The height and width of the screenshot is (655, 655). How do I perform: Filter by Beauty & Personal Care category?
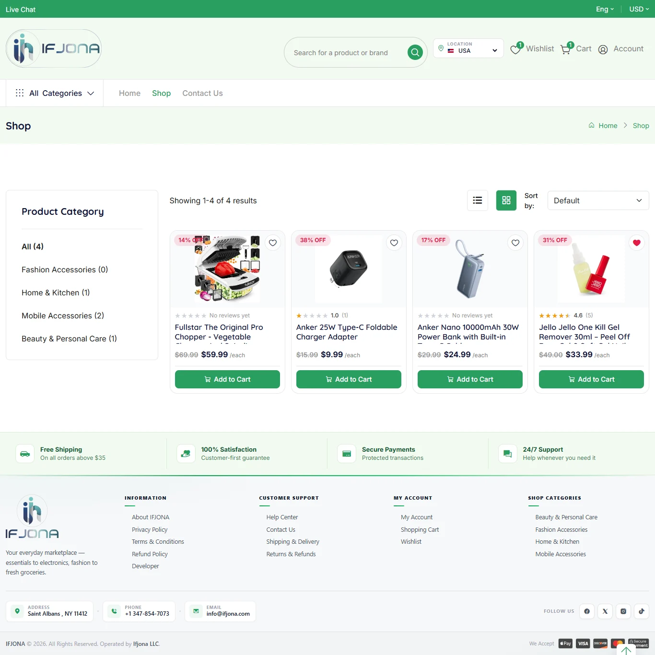point(69,339)
